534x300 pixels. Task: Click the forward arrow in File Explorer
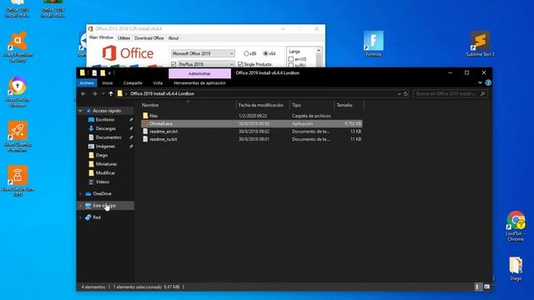94,93
